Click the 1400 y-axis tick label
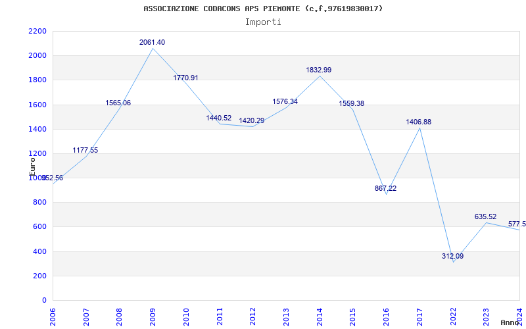This screenshot has width=526, height=329. coord(37,129)
